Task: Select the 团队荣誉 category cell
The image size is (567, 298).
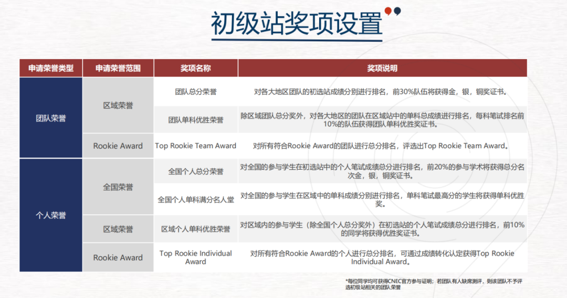Action: (51, 118)
